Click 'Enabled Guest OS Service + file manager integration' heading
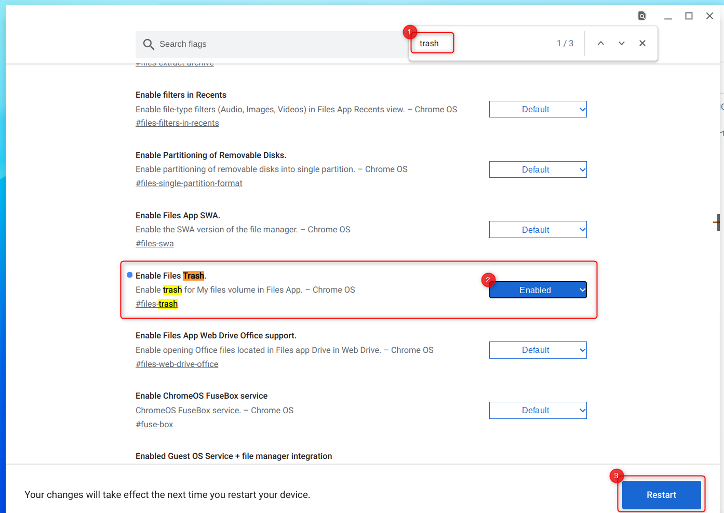This screenshot has height=513, width=724. click(x=234, y=456)
